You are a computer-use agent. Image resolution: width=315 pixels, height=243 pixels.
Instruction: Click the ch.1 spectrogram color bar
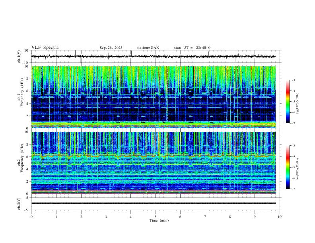tap(288, 102)
